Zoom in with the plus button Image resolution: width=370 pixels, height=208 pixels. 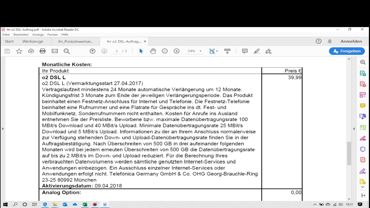177,51
